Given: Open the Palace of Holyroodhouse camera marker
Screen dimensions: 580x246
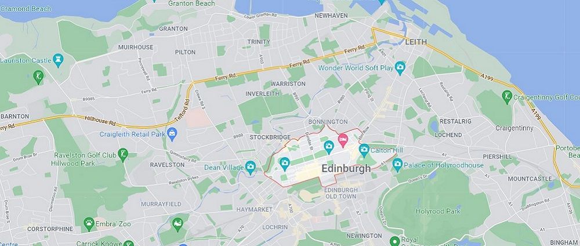Looking at the screenshot, I should click(397, 165).
